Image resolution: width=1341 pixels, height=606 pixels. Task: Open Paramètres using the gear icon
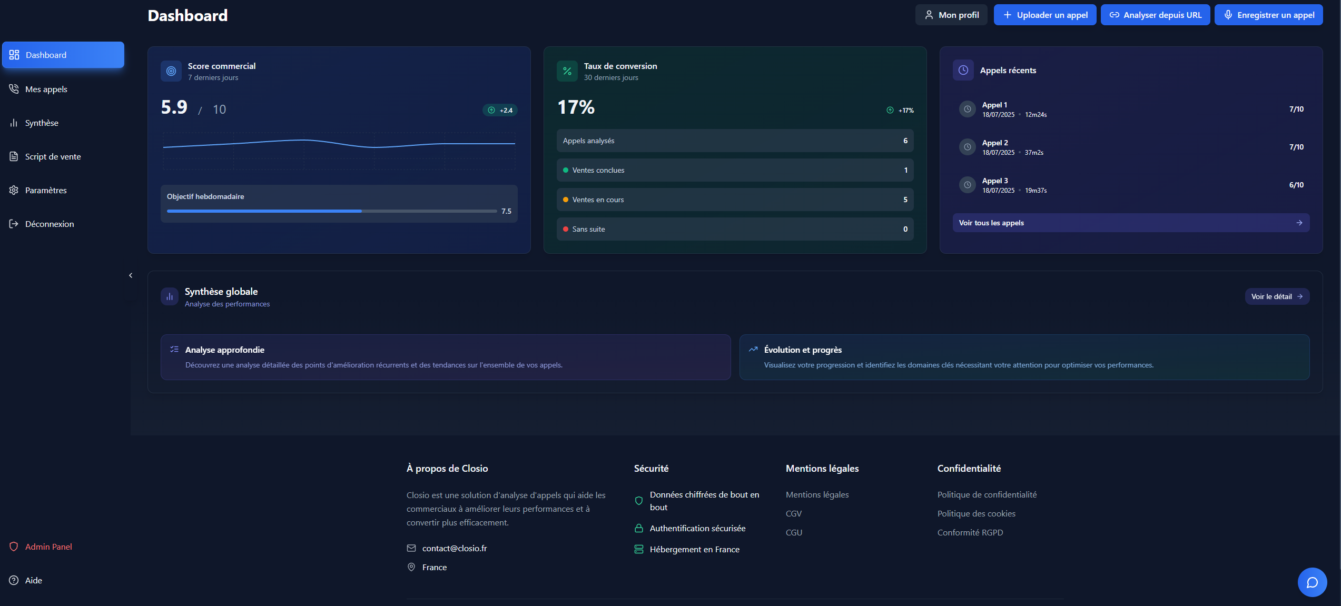pyautogui.click(x=14, y=190)
